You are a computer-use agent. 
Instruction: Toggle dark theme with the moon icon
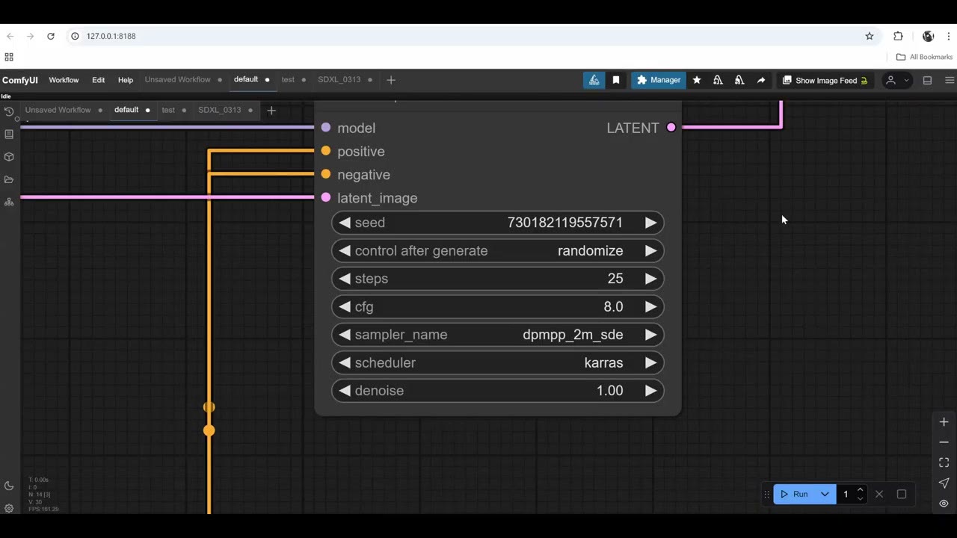(9, 486)
